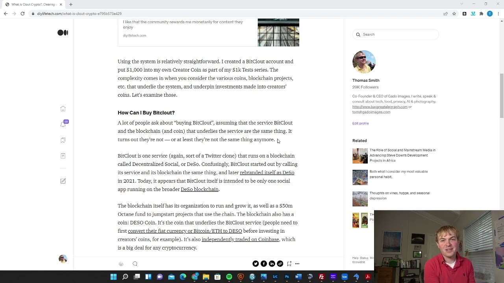Click the How Can I Buy Bitcloud heading
Viewport: 504px width, 283px height.
coord(146,113)
